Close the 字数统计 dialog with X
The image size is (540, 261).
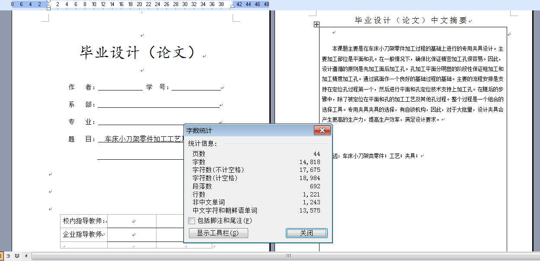click(x=322, y=130)
